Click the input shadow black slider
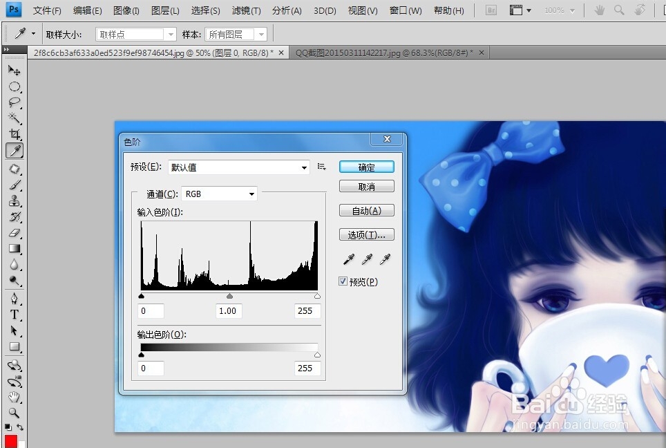This screenshot has width=666, height=448. click(x=142, y=296)
